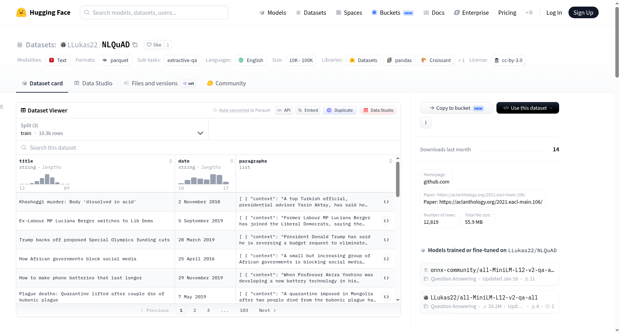Open the Datasets navigation item
Screen dimensions: 620x334
[311, 12]
